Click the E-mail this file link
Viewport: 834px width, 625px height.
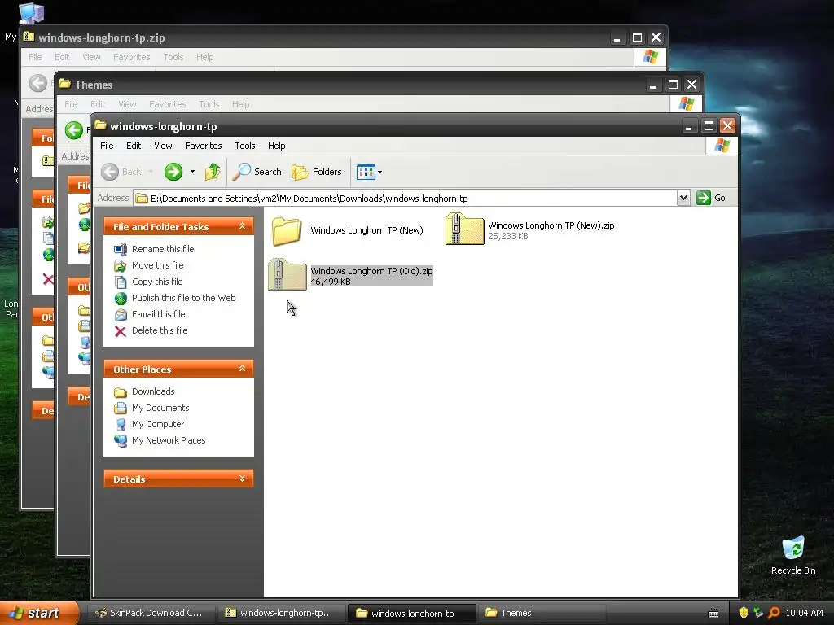(x=159, y=314)
